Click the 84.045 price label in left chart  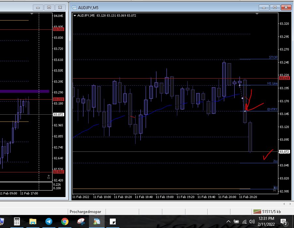click(58, 16)
